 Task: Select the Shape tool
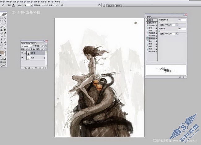pos(5,42)
